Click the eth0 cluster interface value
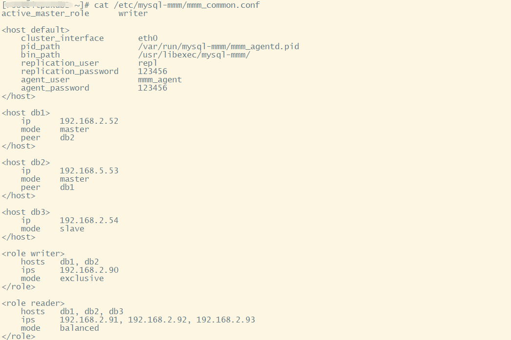The height and width of the screenshot is (340, 511). [x=147, y=38]
